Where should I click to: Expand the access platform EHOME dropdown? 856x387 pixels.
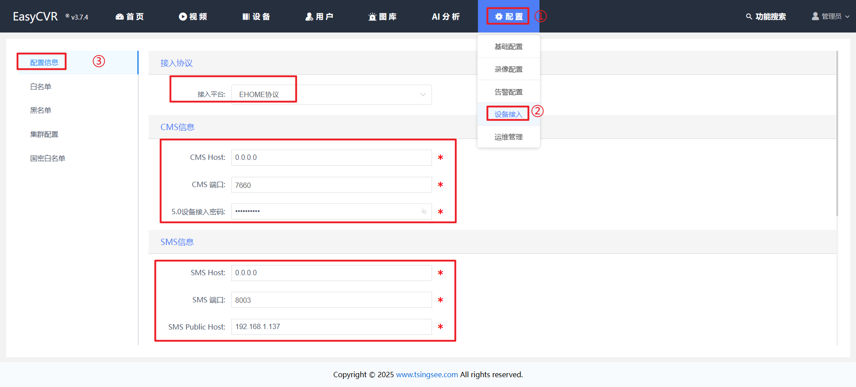423,94
